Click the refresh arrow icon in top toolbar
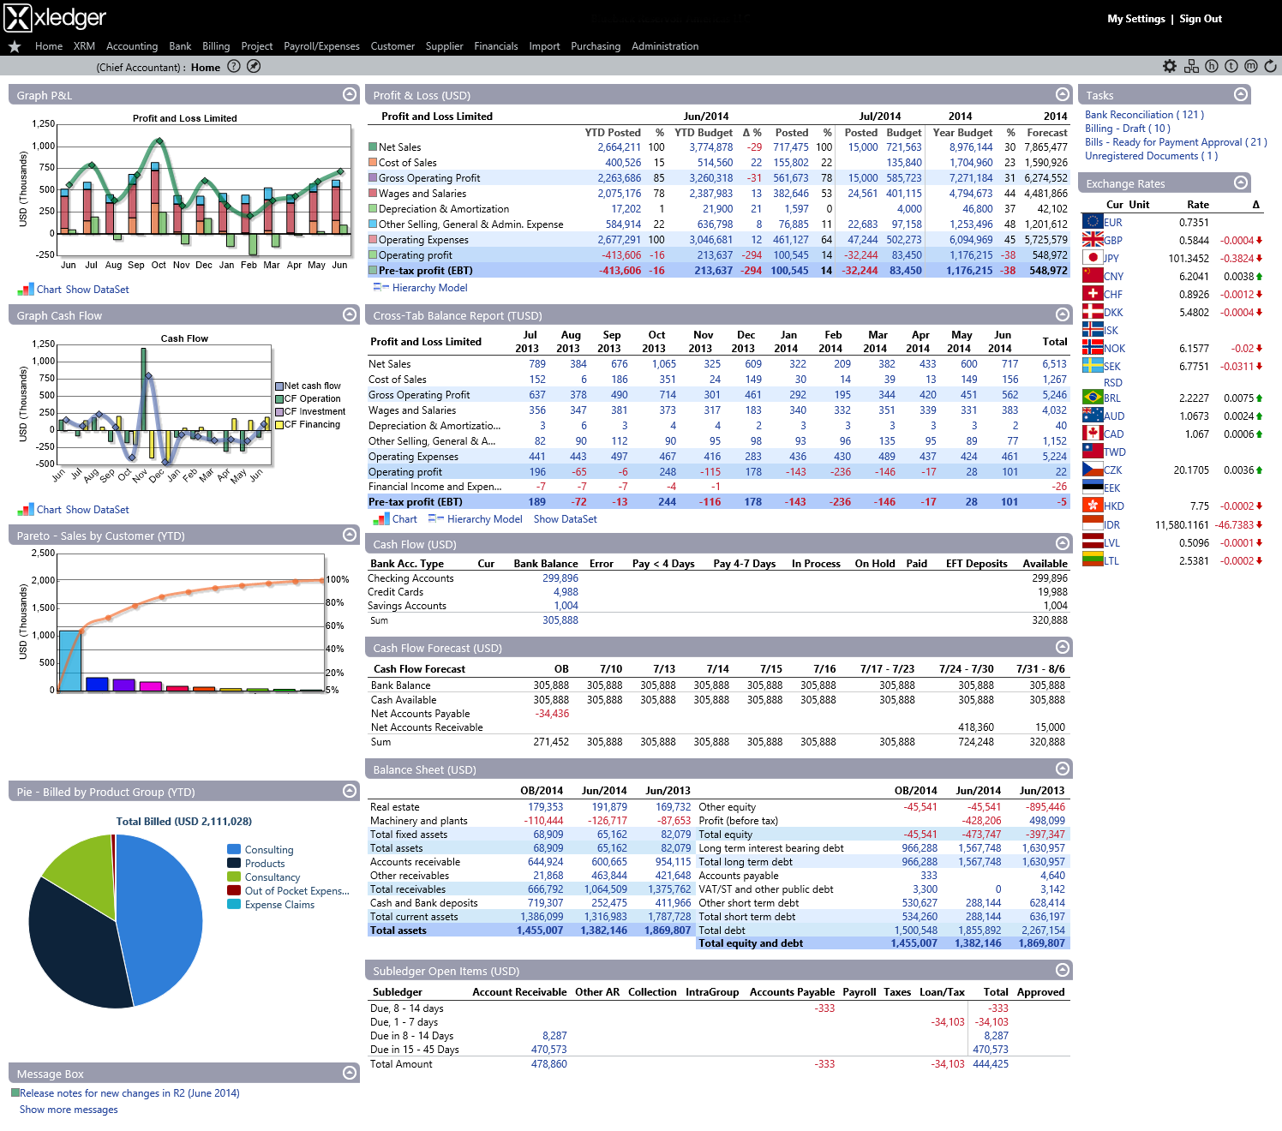Screen dimensions: 1282x1131 click(1270, 66)
